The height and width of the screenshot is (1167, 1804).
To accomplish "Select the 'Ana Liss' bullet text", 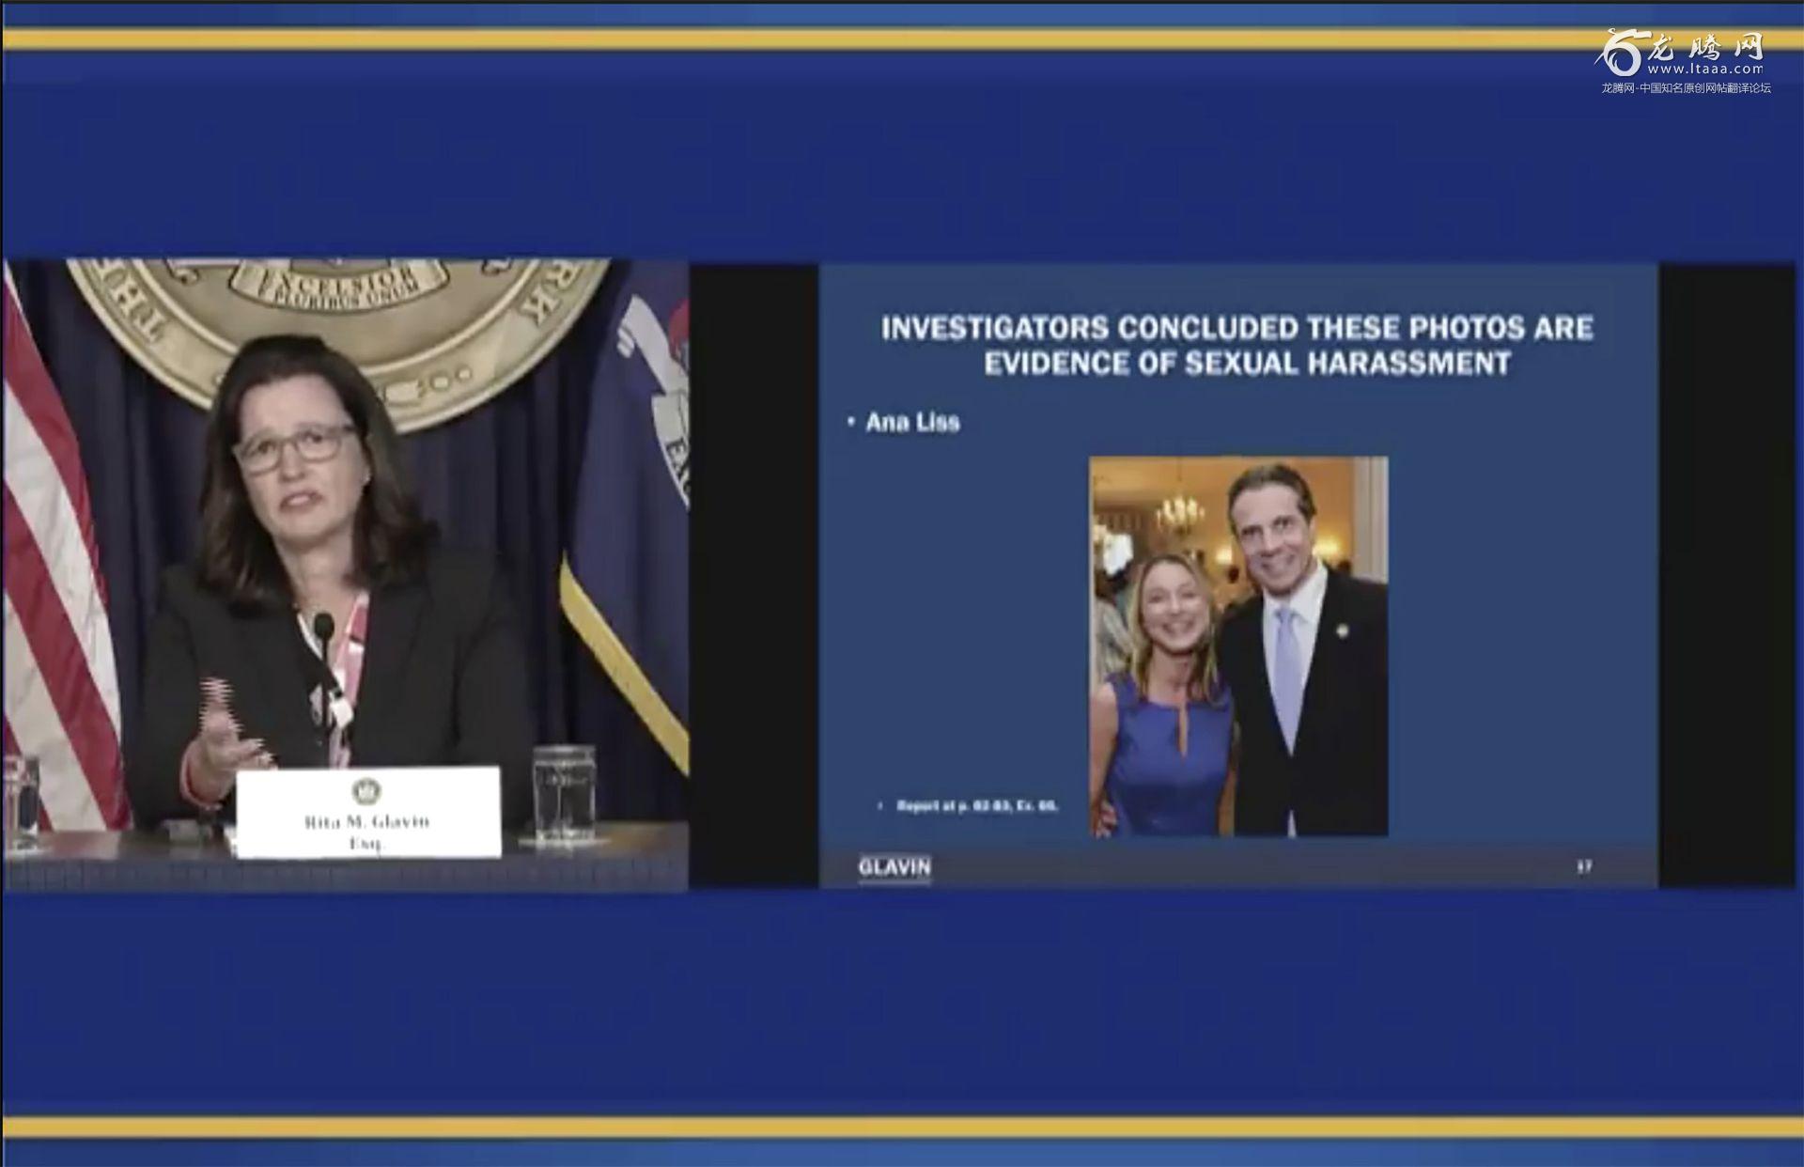I will 912,423.
